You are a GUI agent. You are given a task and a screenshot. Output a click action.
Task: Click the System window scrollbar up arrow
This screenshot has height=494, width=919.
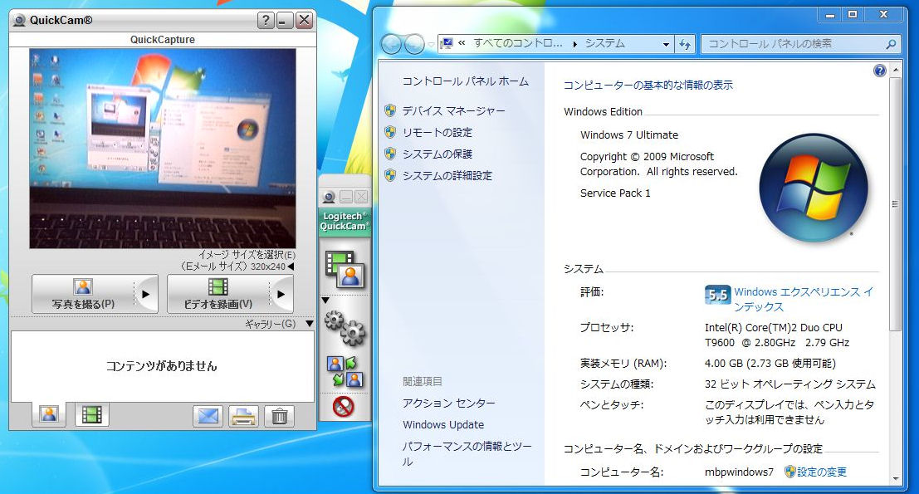pyautogui.click(x=895, y=71)
